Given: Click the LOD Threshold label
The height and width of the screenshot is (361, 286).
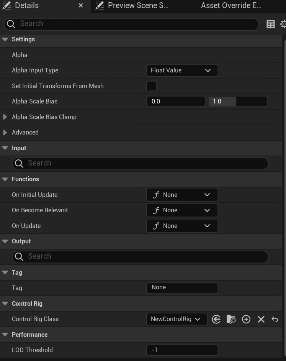Looking at the screenshot, I should click(32, 350).
